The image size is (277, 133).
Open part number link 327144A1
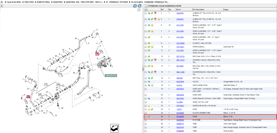click(x=180, y=47)
